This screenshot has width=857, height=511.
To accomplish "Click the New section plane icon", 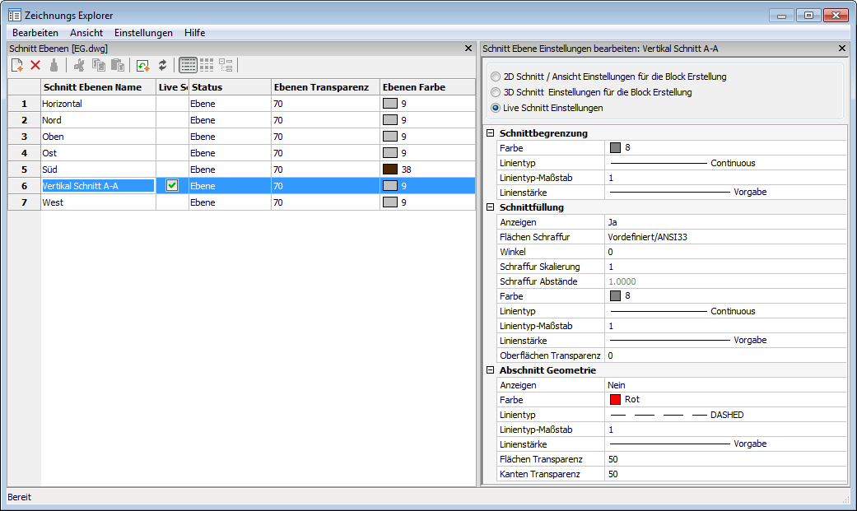I will [17, 66].
